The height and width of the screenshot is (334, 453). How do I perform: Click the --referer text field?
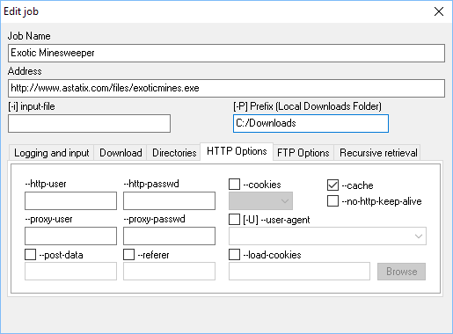tap(169, 271)
